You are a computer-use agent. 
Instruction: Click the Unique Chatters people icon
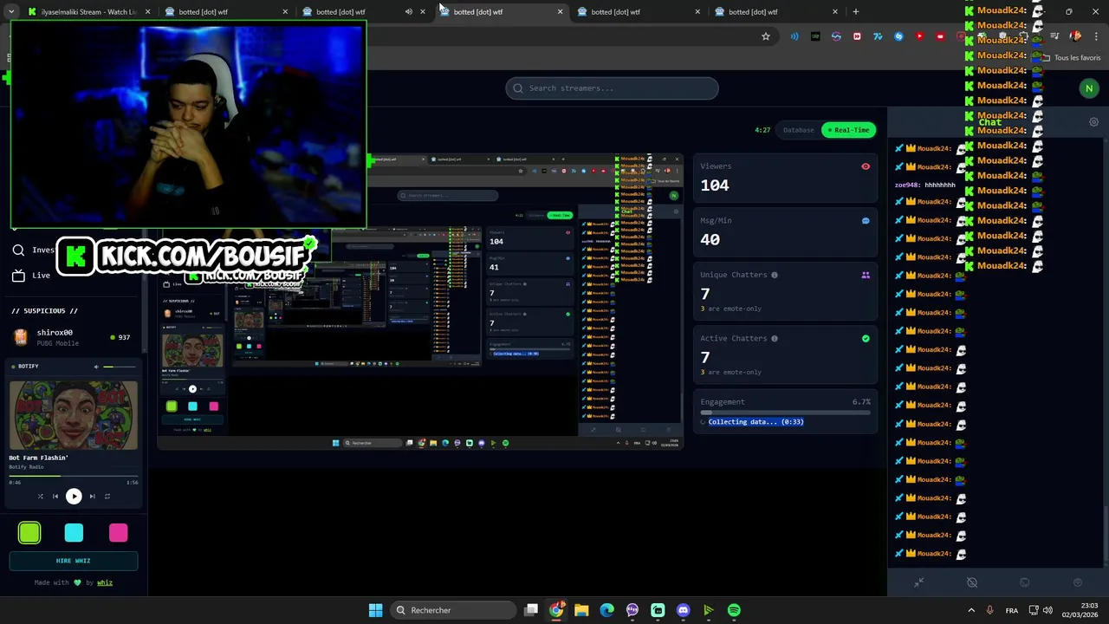click(866, 276)
